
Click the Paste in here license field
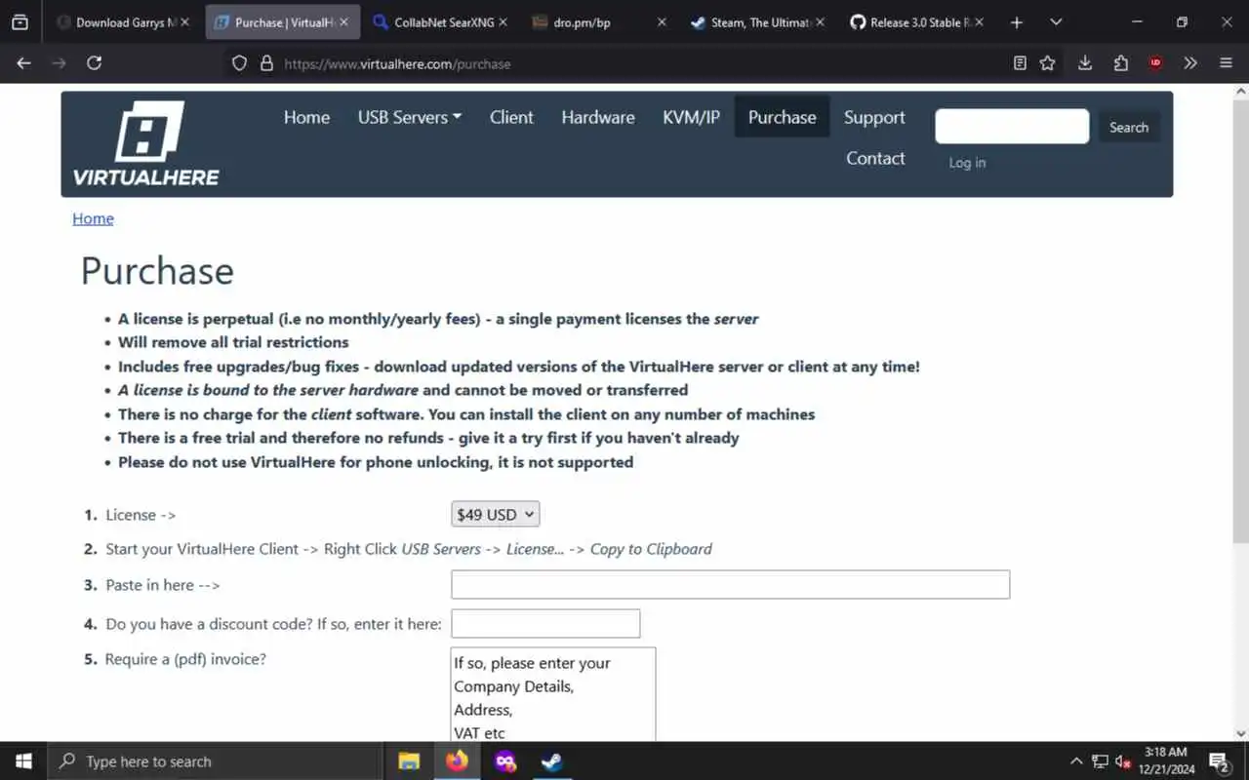(730, 585)
